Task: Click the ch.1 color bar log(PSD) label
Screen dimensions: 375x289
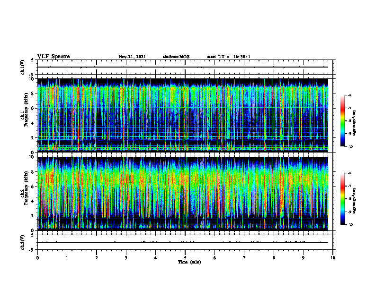Action: point(355,123)
